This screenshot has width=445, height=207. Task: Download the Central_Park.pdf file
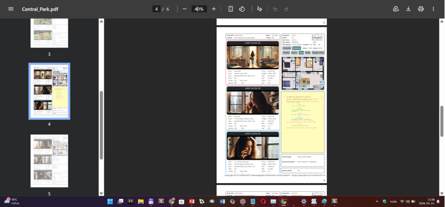tap(408, 9)
